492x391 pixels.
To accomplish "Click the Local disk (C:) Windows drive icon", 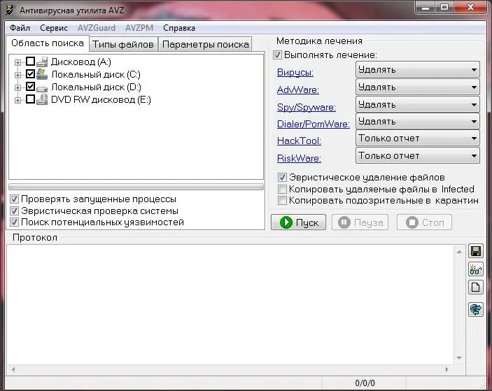I will (x=42, y=74).
